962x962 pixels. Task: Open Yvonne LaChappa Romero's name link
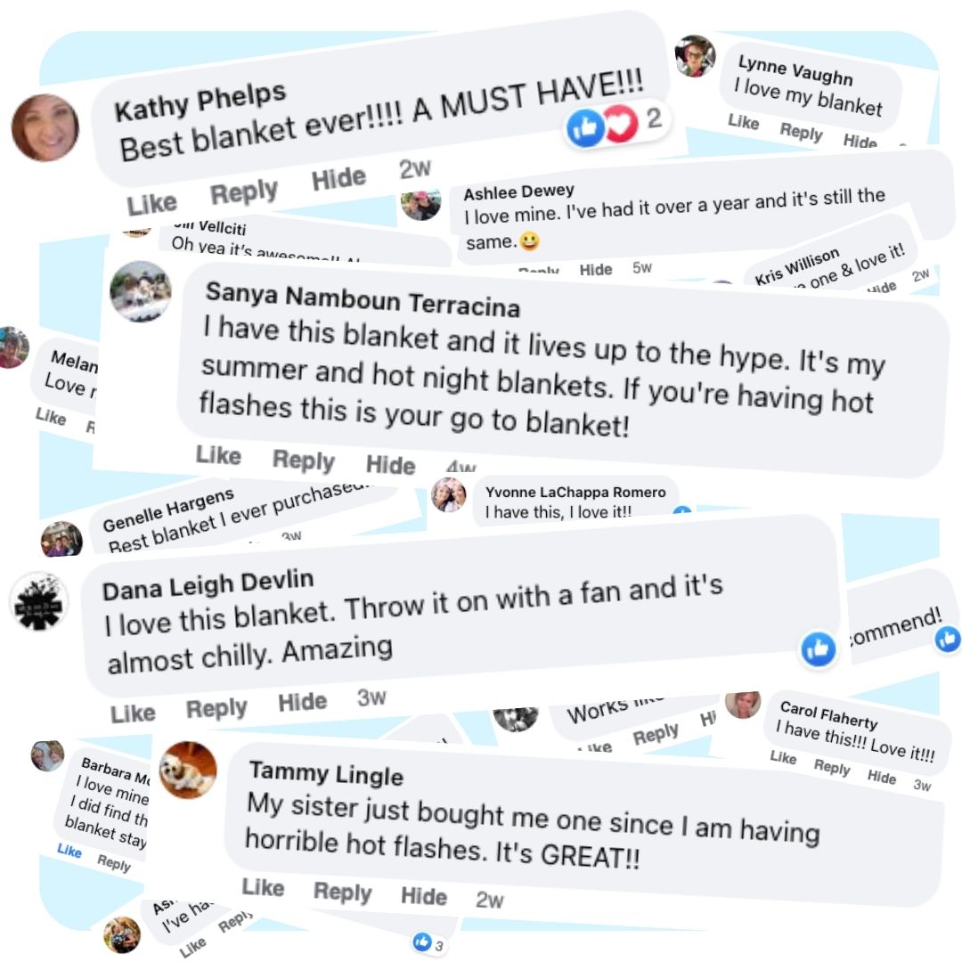click(x=575, y=492)
